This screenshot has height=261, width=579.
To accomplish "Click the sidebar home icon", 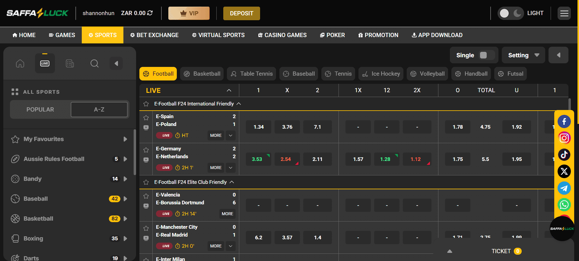I will pyautogui.click(x=20, y=64).
